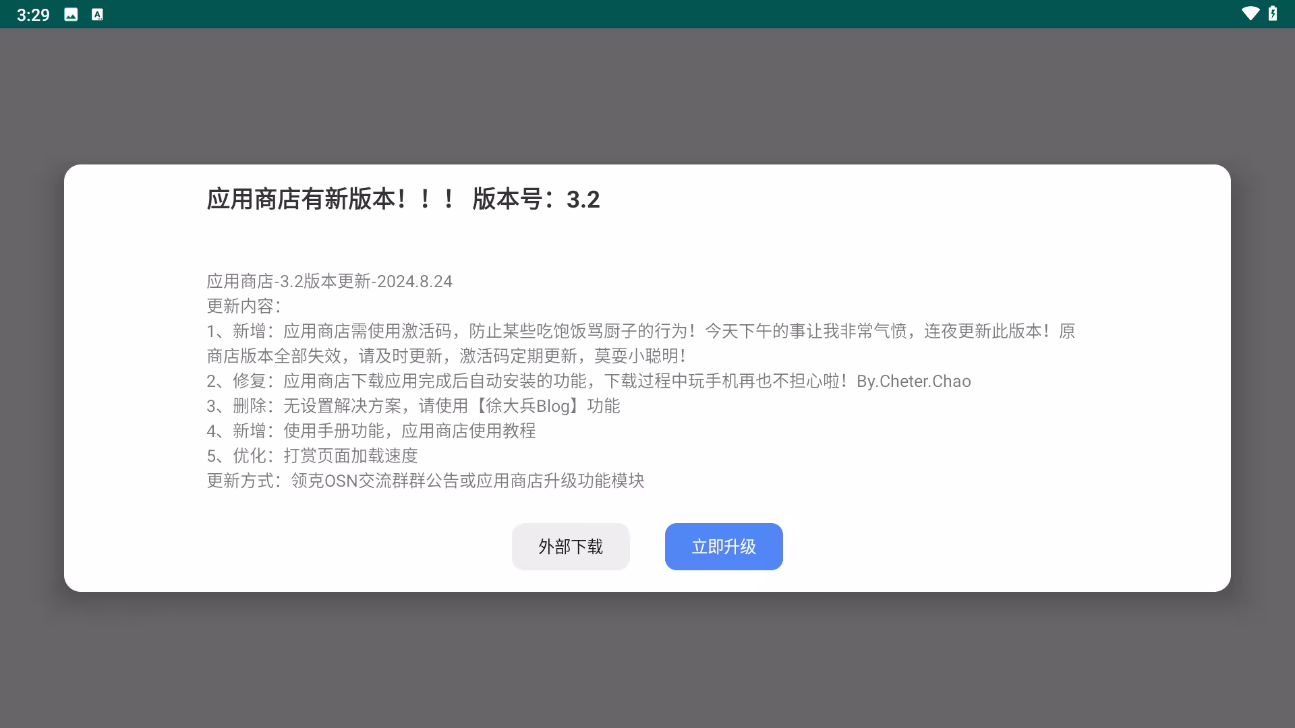Click the 更新方式 line about 领克OSN交流群
1295x728 pixels.
pos(425,481)
